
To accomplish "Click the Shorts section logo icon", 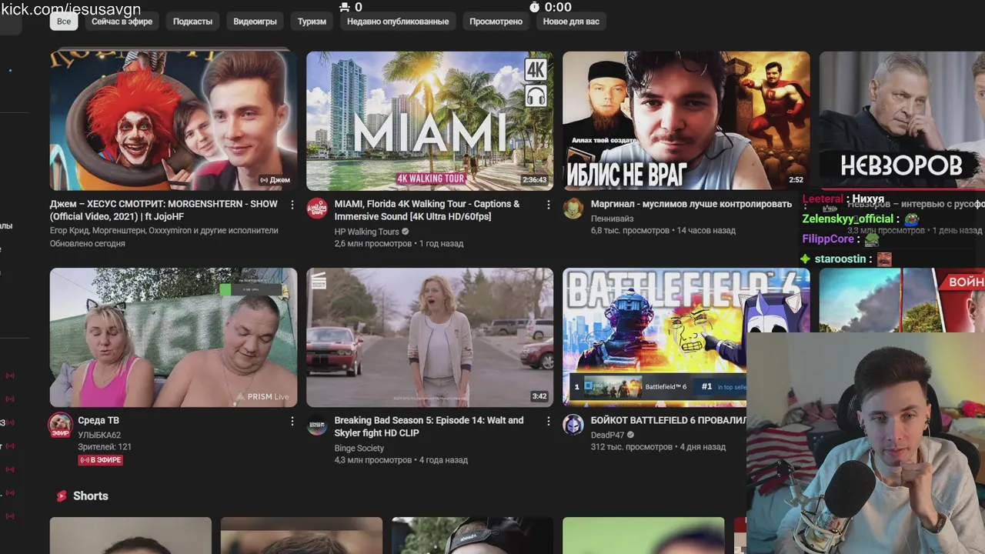I will (62, 496).
